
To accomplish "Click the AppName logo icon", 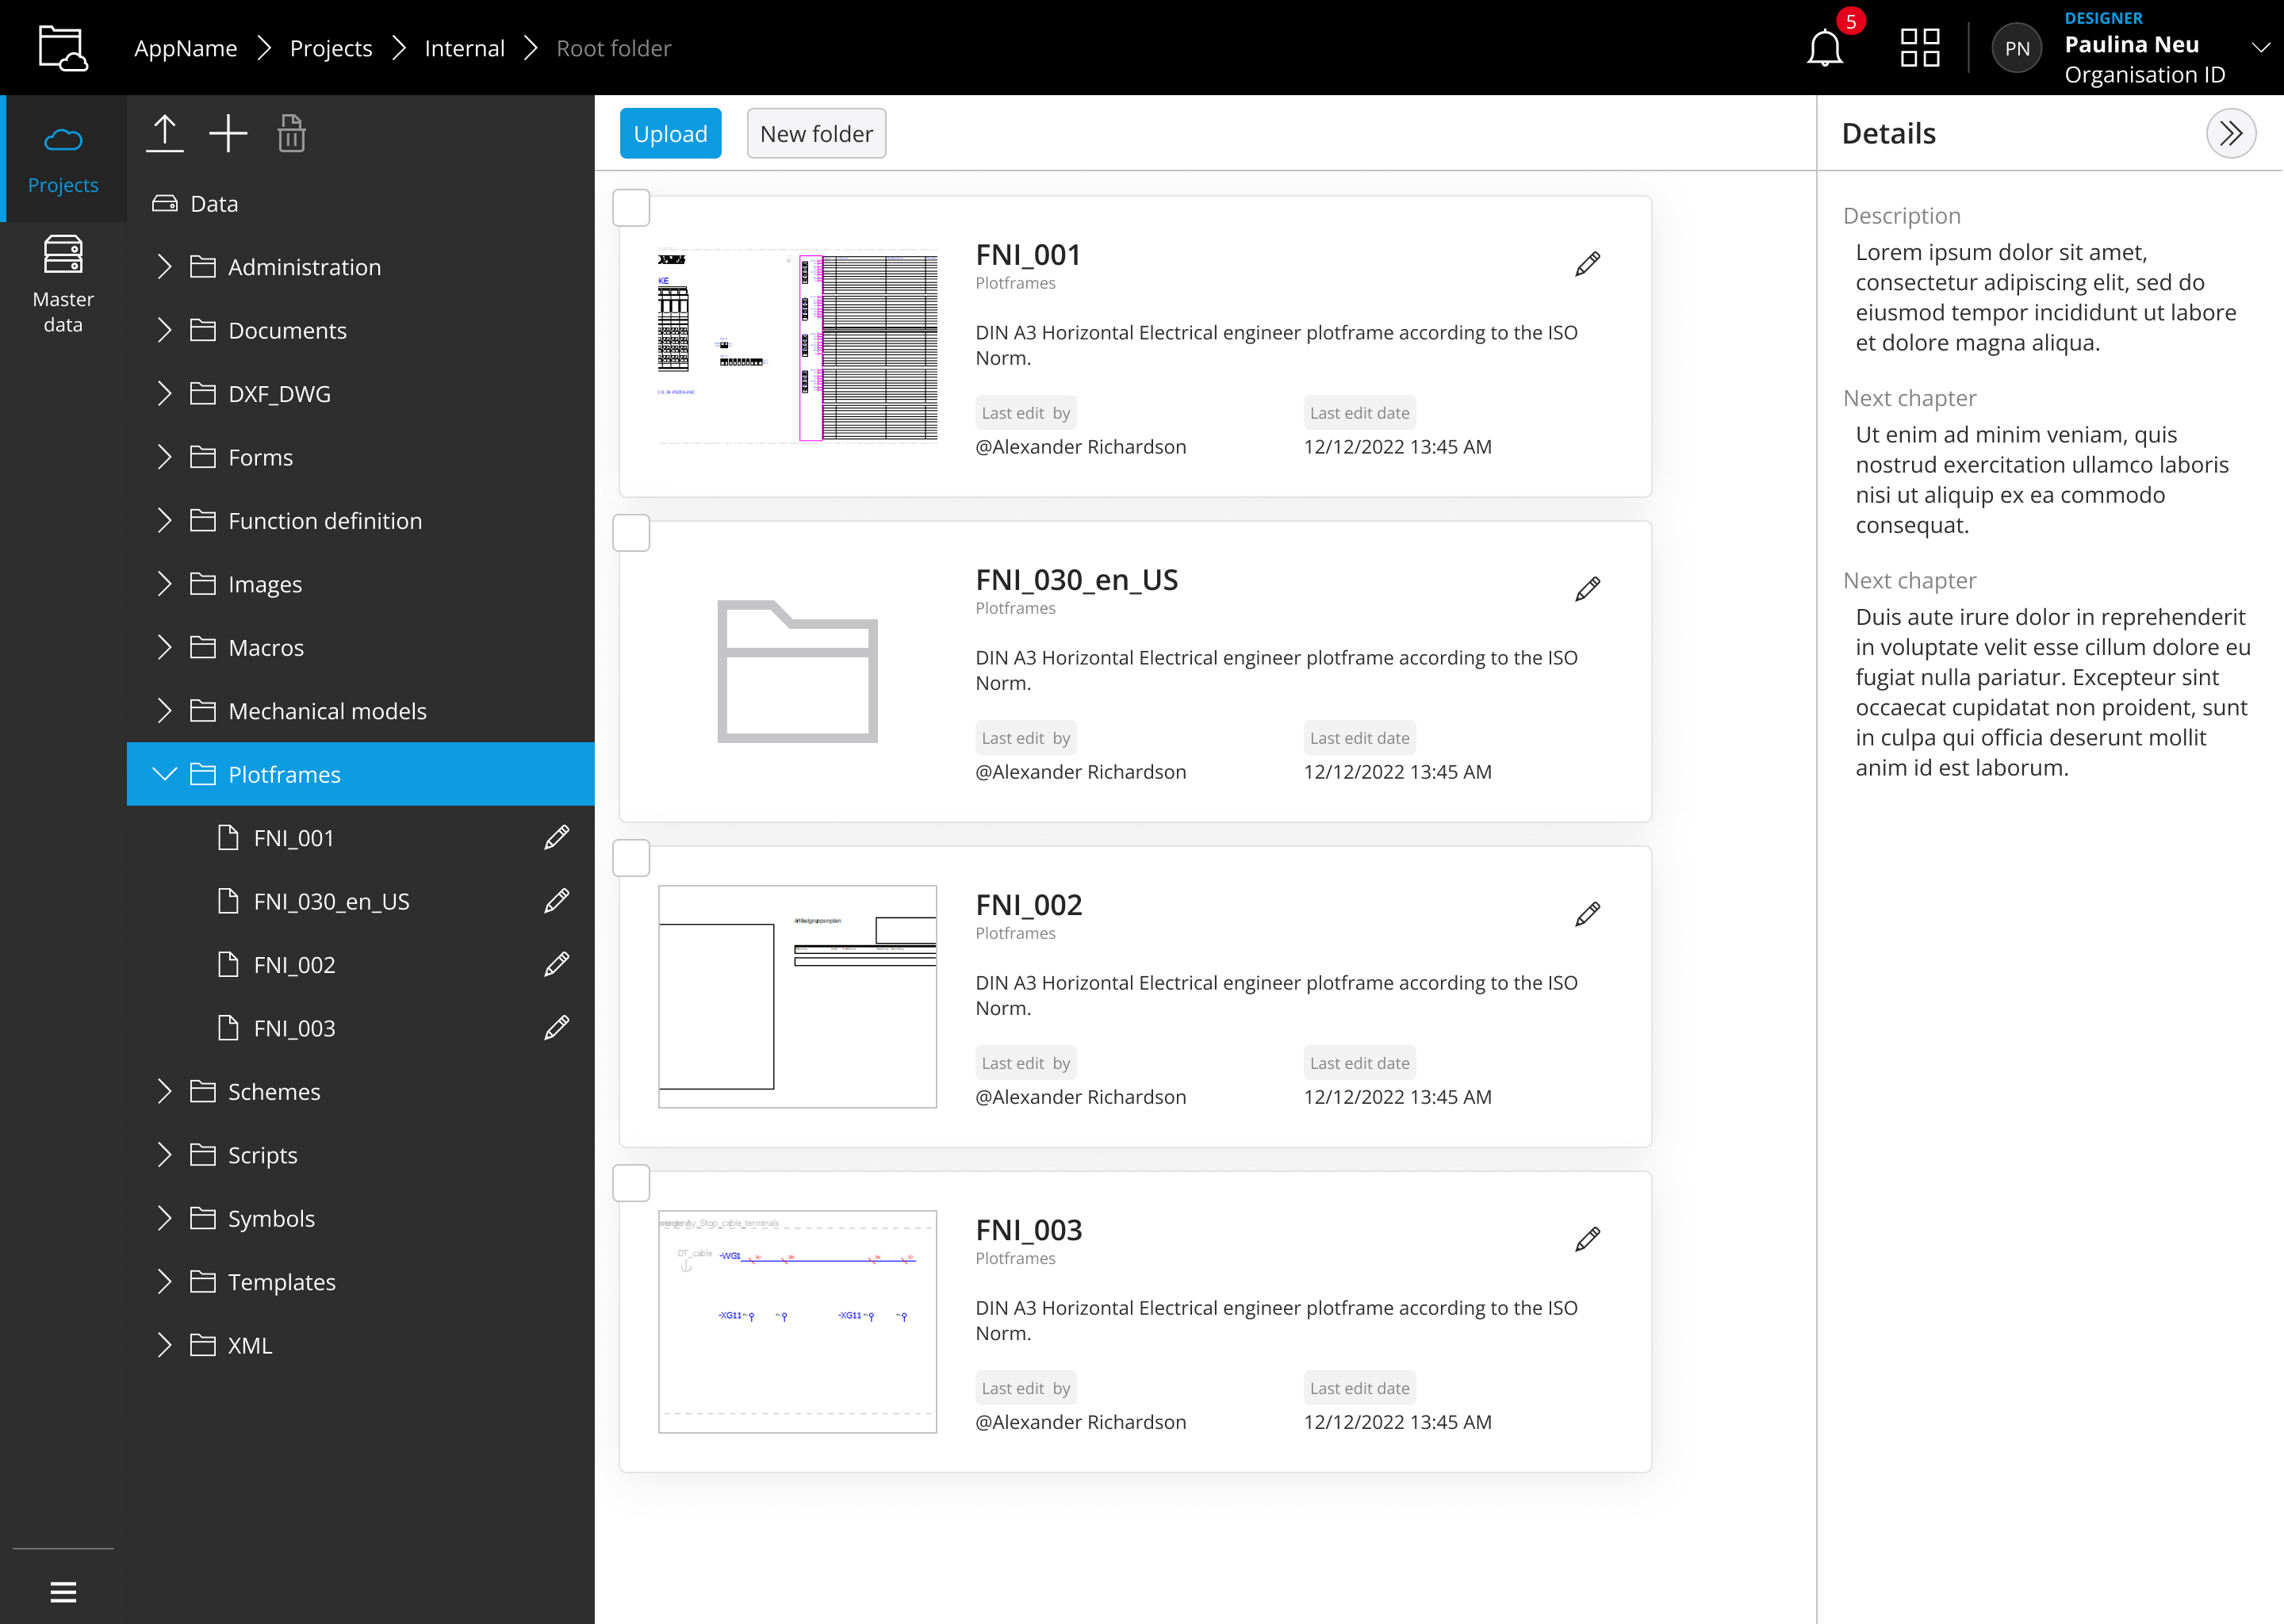I will pyautogui.click(x=63, y=47).
